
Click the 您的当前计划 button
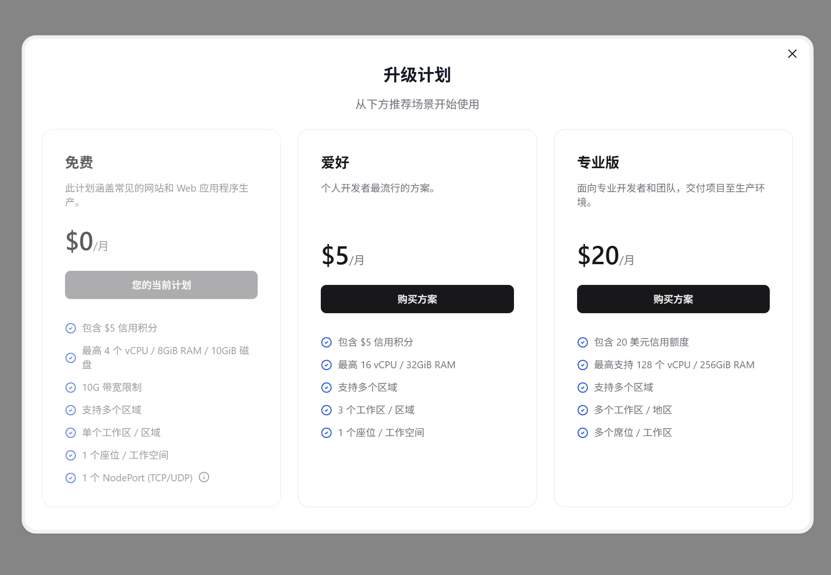tap(161, 285)
